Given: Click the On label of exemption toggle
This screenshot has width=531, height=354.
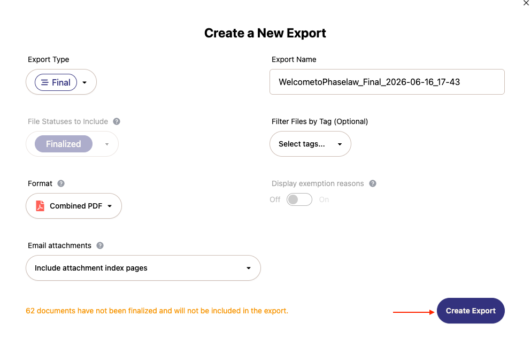Looking at the screenshot, I should 324,199.
